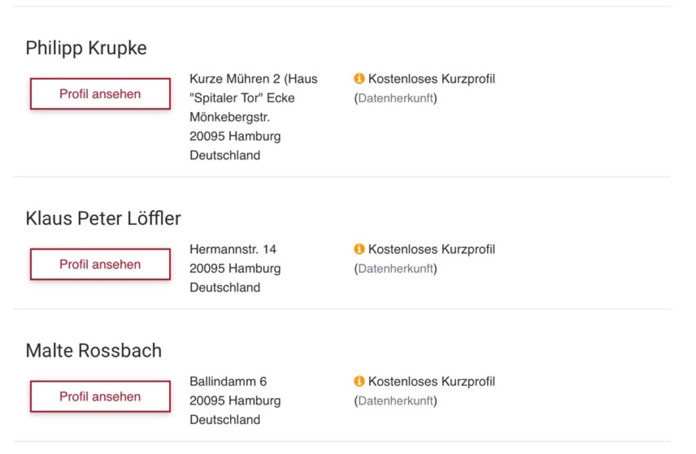Click the orange info icon for Malte Rossbach
This screenshot has height=454, width=696.
pos(359,381)
